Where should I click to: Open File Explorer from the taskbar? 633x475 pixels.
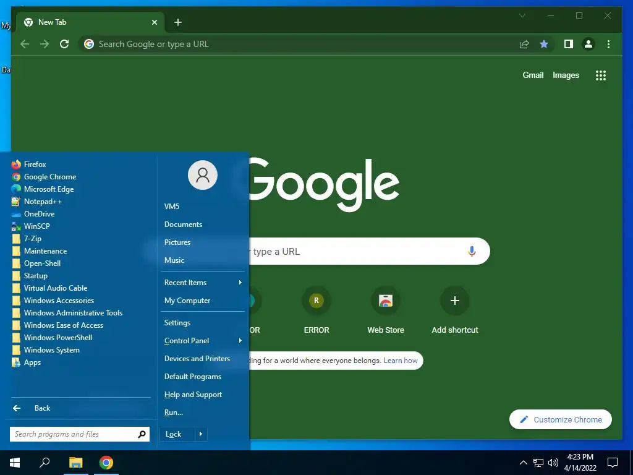tap(75, 463)
